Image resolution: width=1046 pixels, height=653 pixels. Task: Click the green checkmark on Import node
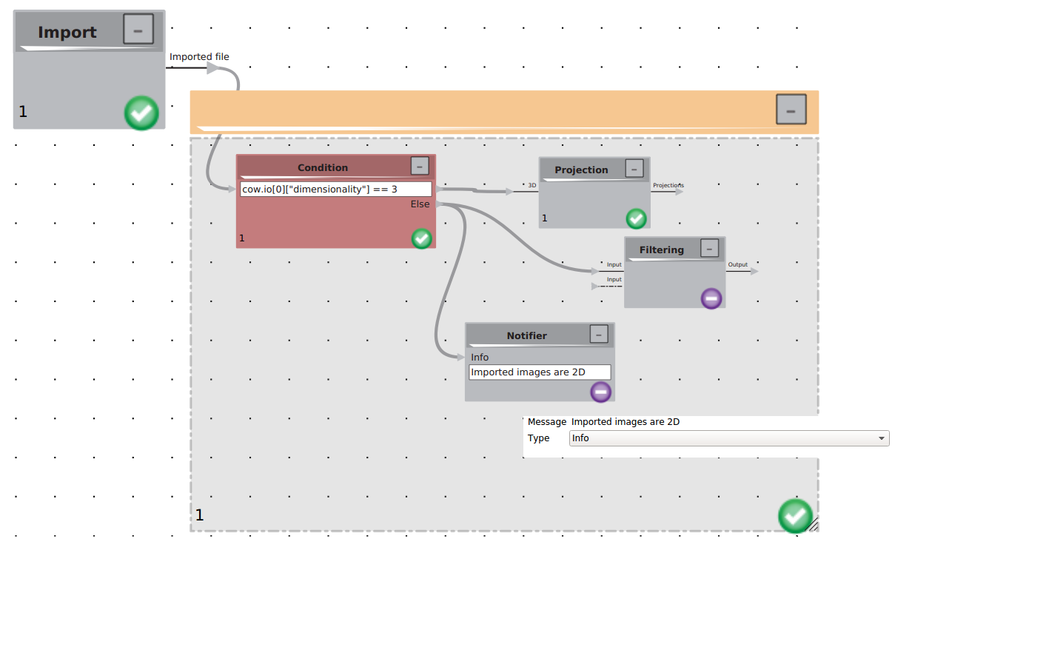coord(141,113)
